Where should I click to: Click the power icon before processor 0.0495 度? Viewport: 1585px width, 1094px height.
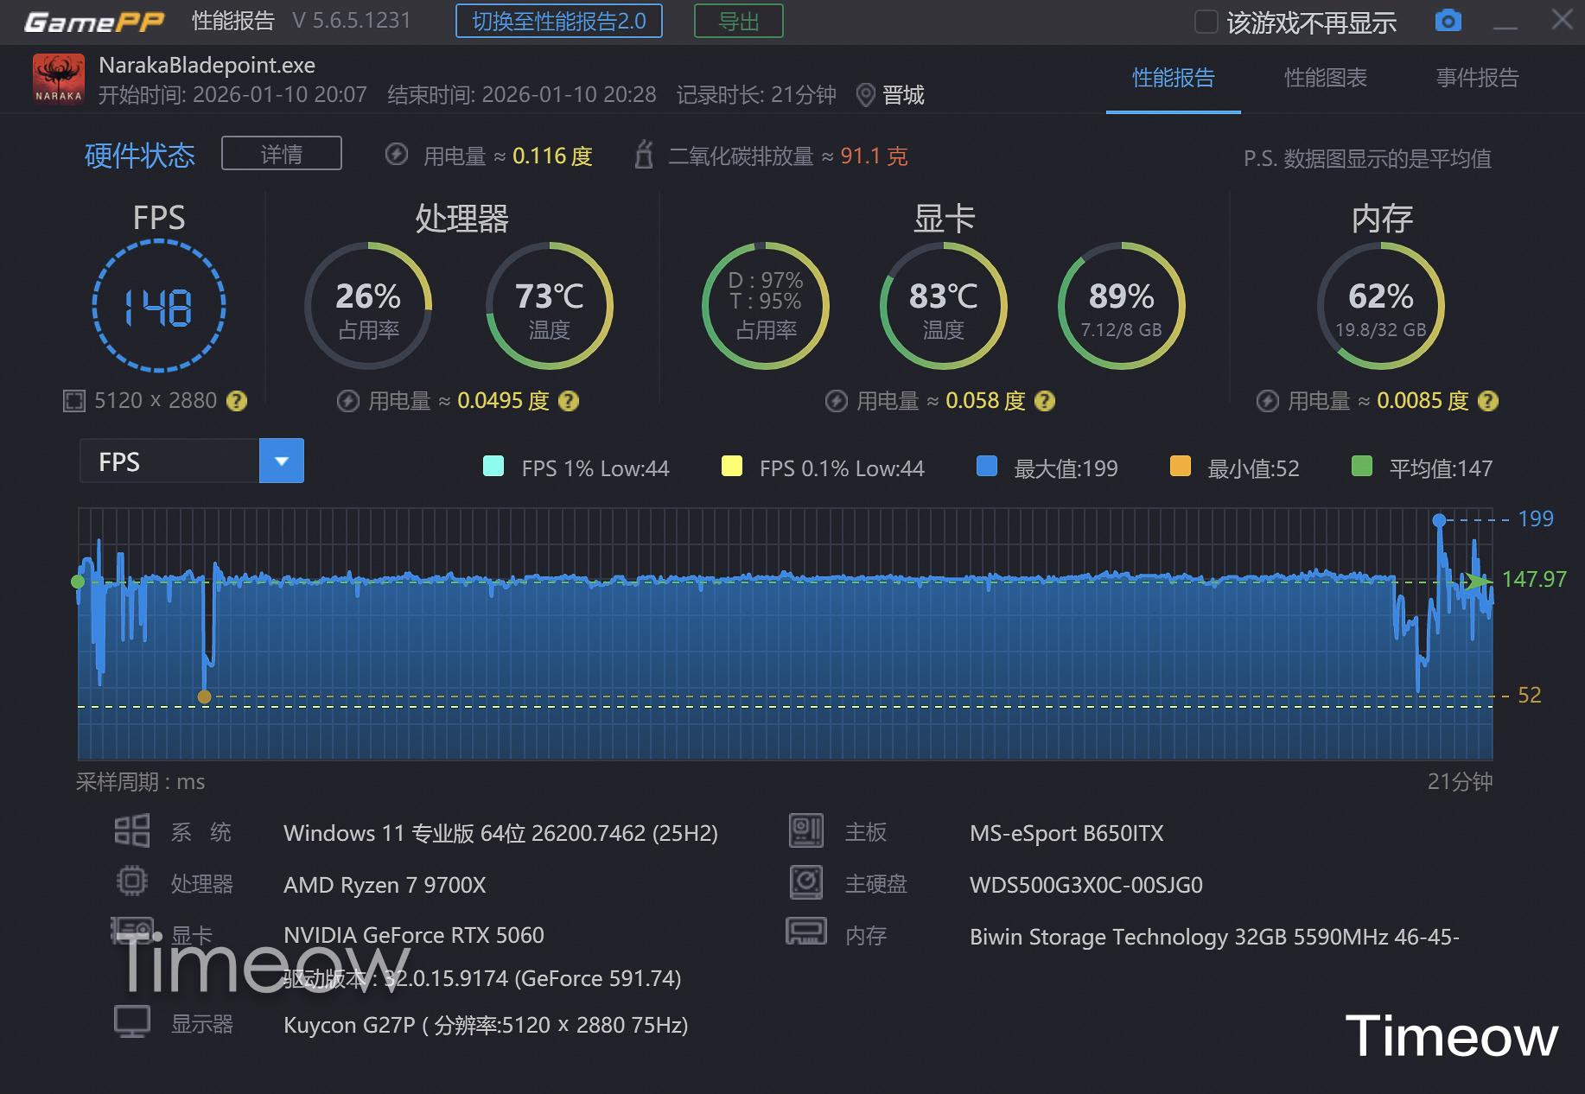tap(348, 401)
